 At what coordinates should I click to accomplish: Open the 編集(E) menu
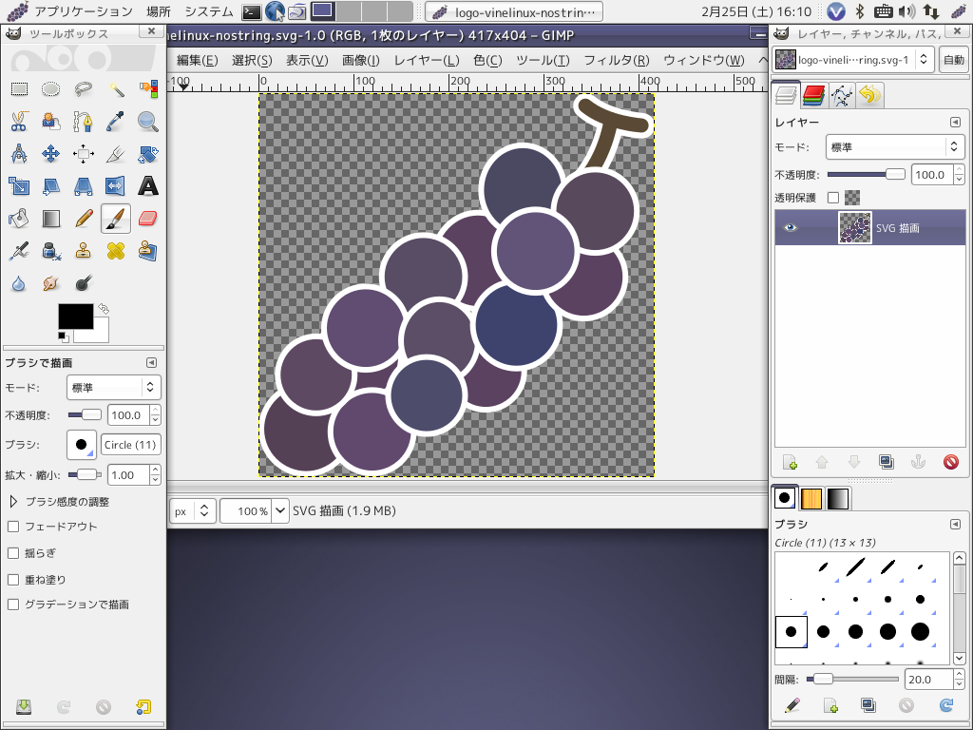tap(197, 60)
